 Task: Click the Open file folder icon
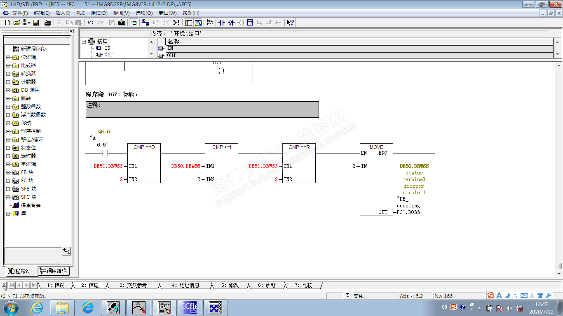click(x=17, y=23)
